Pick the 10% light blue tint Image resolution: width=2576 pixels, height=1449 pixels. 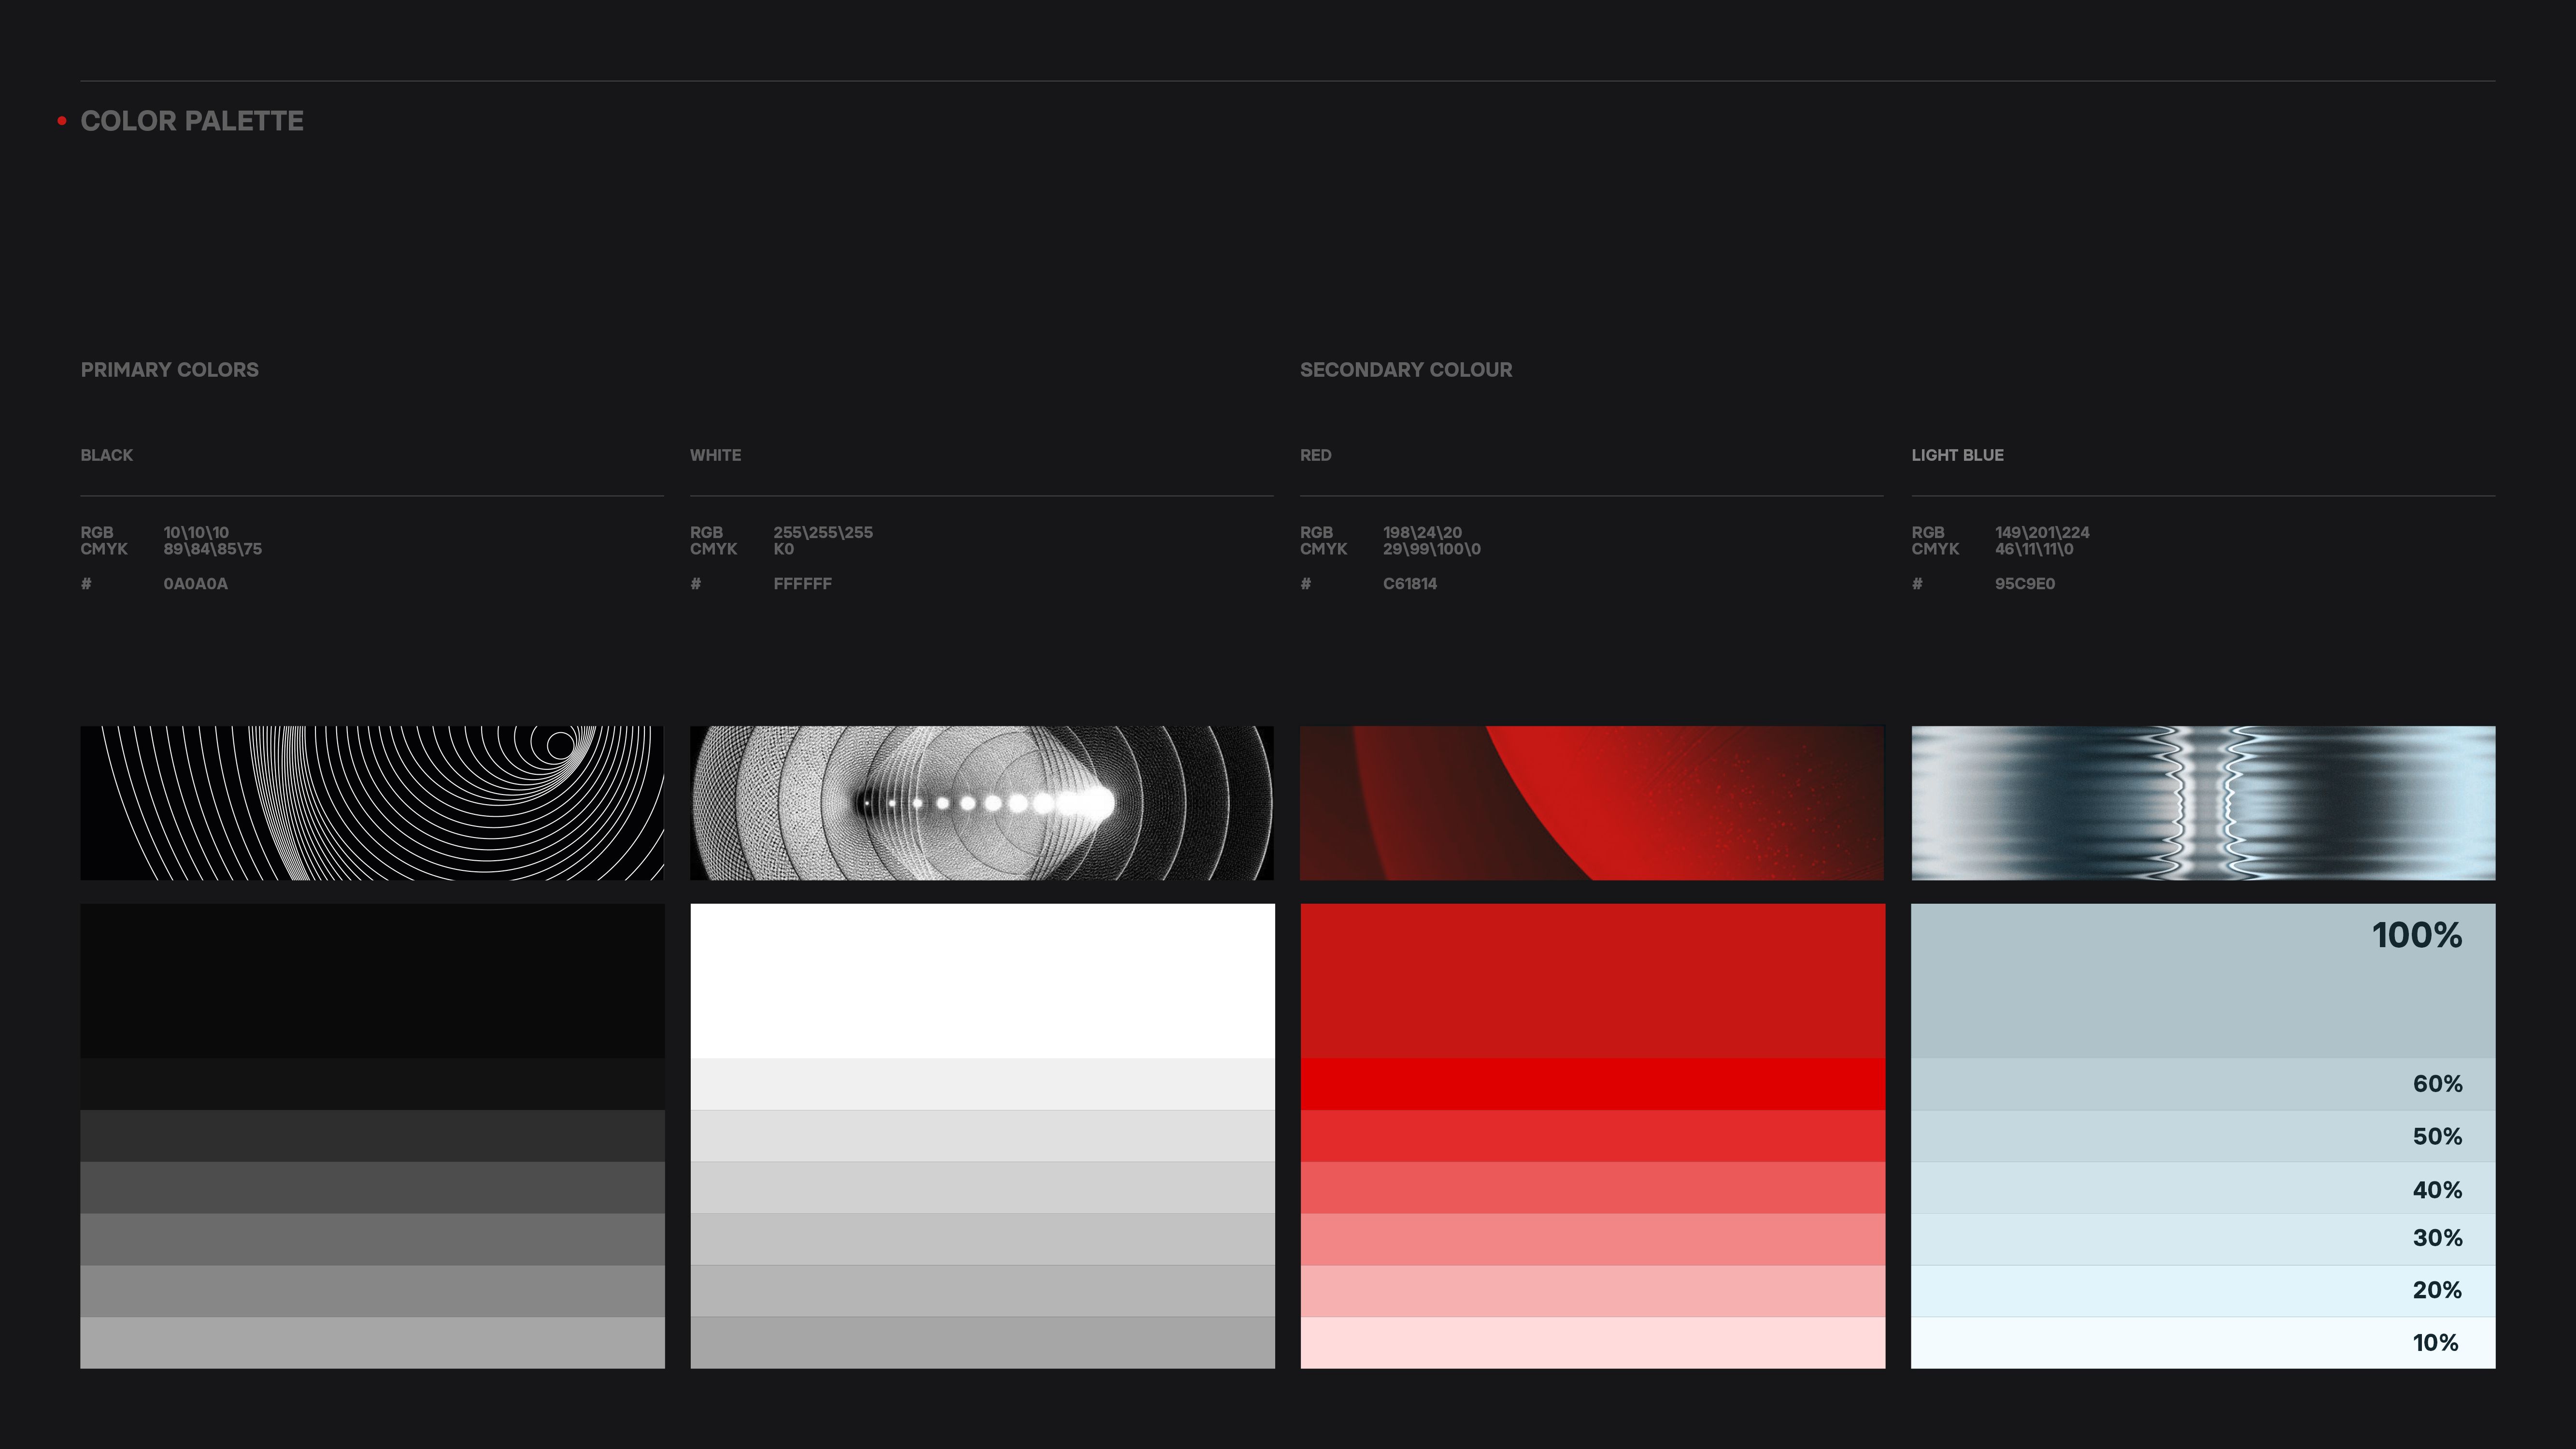(x=2202, y=1343)
